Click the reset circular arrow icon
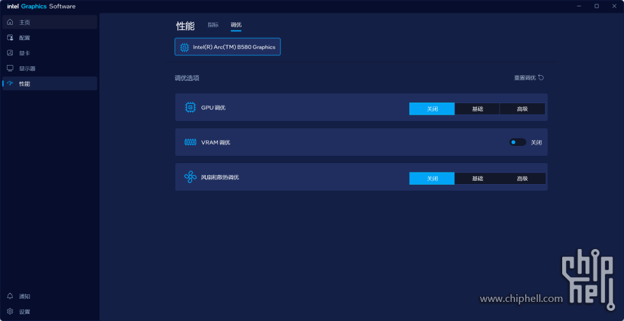Image resolution: width=624 pixels, height=321 pixels. pos(541,78)
